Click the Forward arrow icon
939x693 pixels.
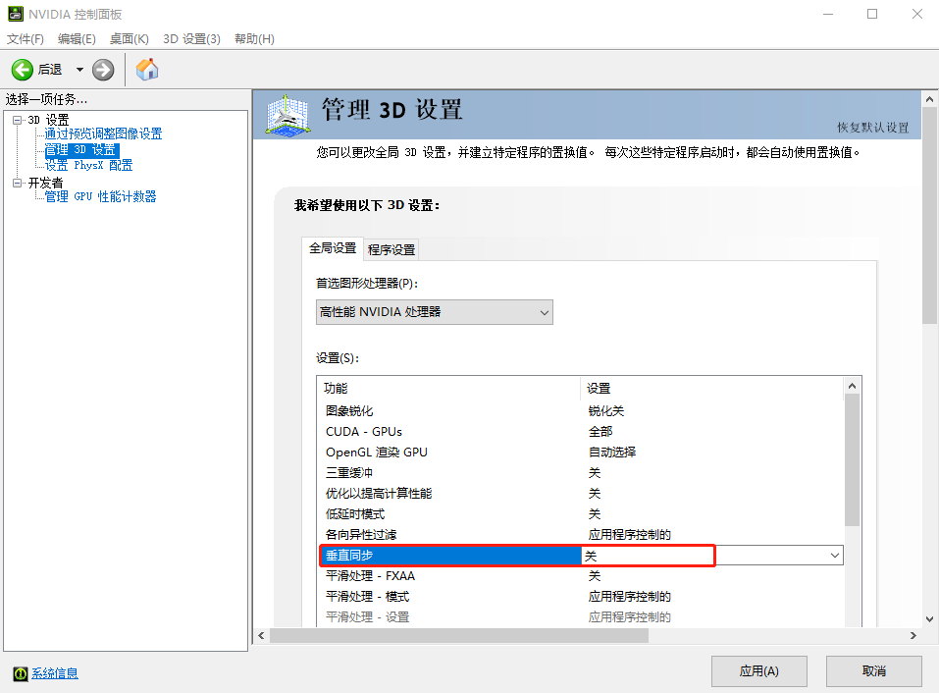tap(103, 70)
